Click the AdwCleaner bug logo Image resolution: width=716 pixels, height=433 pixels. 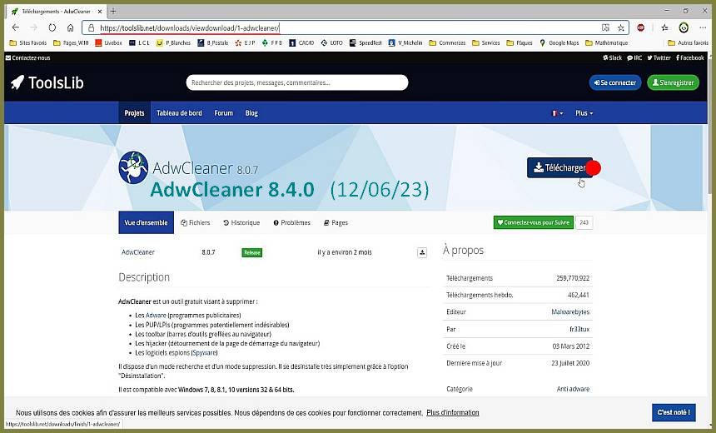133,167
